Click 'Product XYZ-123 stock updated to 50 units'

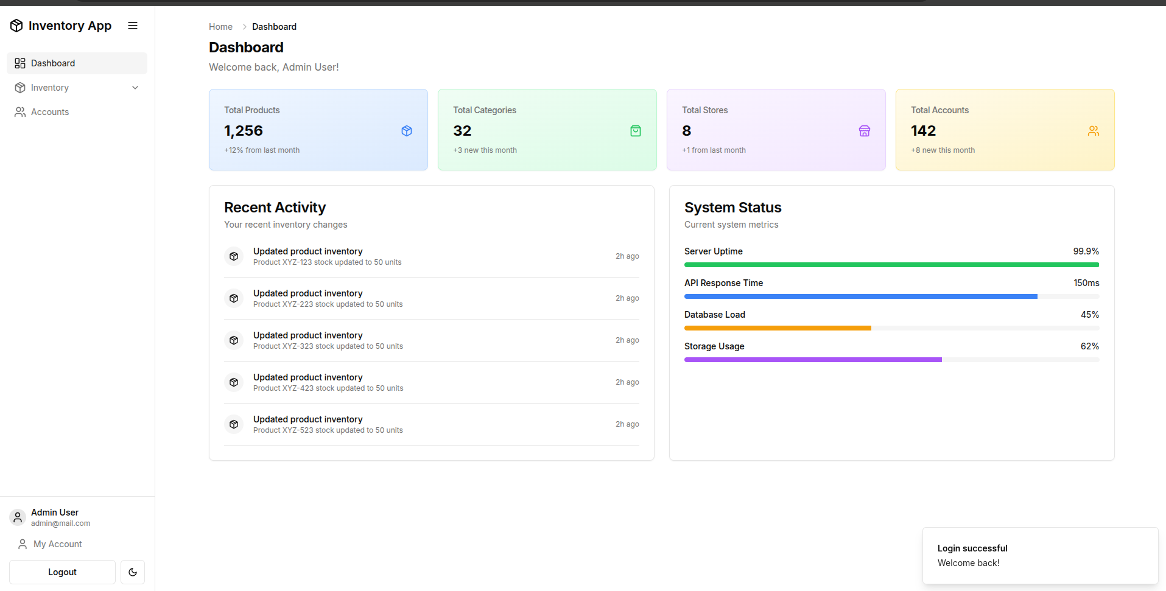327,262
